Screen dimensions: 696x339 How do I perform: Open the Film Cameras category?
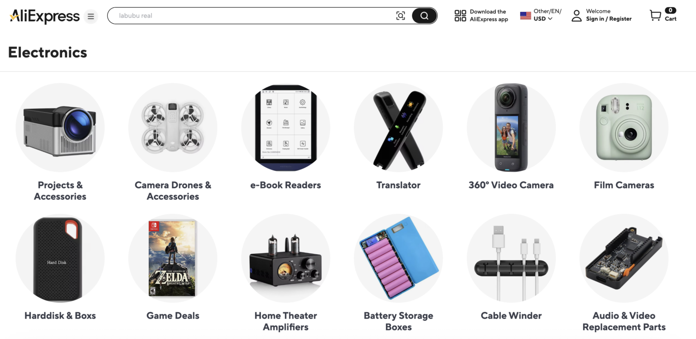click(x=624, y=128)
